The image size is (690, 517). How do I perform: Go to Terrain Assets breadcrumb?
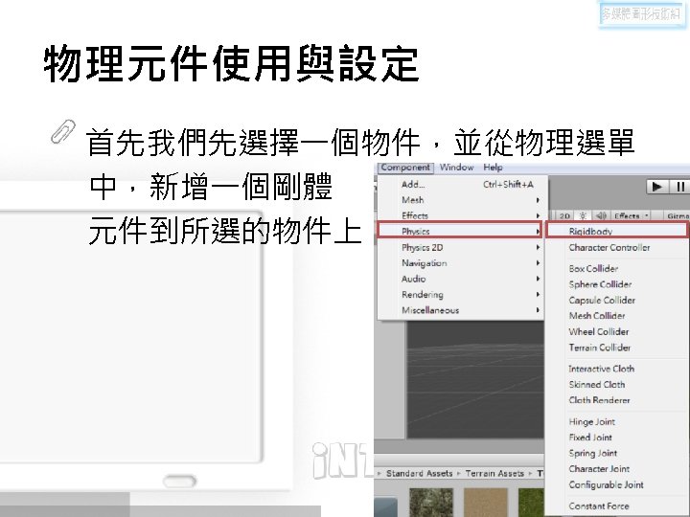494,474
